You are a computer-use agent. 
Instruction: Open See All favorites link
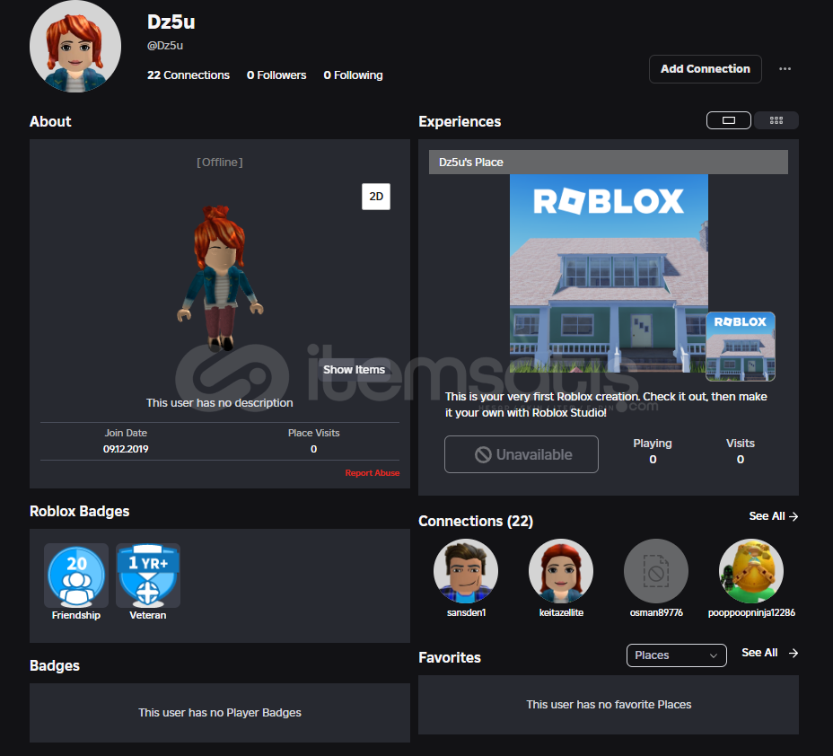[x=770, y=653]
